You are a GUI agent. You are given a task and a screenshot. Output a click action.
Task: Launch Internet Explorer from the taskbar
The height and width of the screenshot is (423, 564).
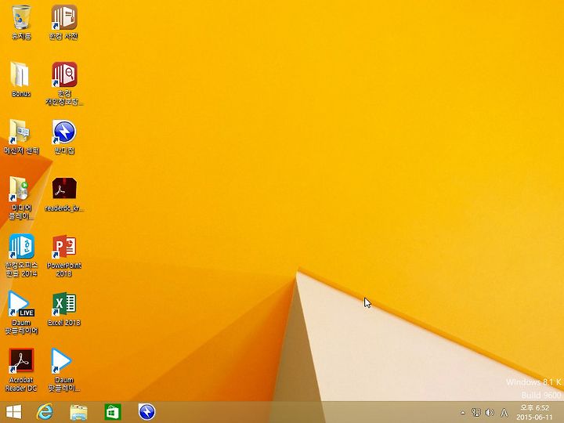[45, 412]
